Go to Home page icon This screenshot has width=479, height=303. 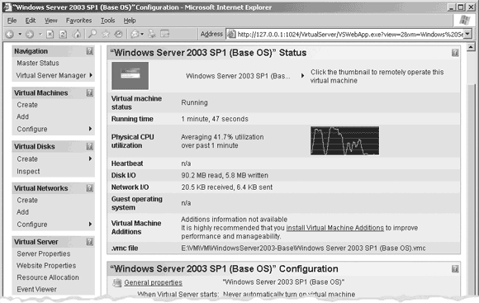point(77,34)
